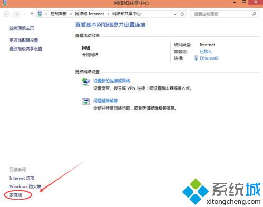Maximize the 网络和共享中心 window
Screen dimensions: 263x207
pos(243,2)
